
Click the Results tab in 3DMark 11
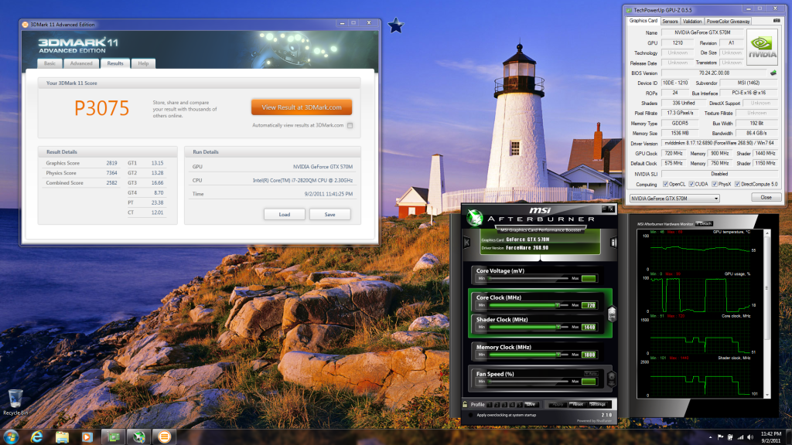tap(115, 63)
